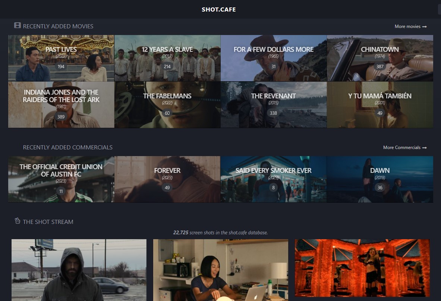Open the Said Every Smoker Ever commercial
Image resolution: width=441 pixels, height=301 pixels.
tap(274, 179)
